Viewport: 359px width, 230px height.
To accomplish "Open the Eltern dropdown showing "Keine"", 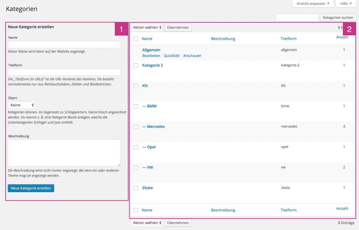I will 21,105.
